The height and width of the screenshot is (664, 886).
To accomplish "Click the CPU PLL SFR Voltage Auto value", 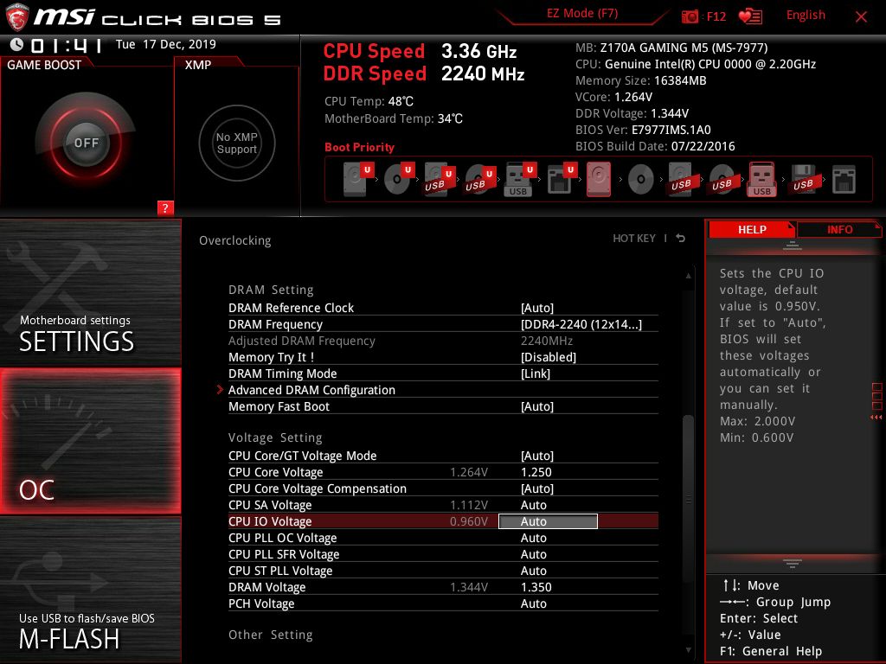I will click(533, 554).
